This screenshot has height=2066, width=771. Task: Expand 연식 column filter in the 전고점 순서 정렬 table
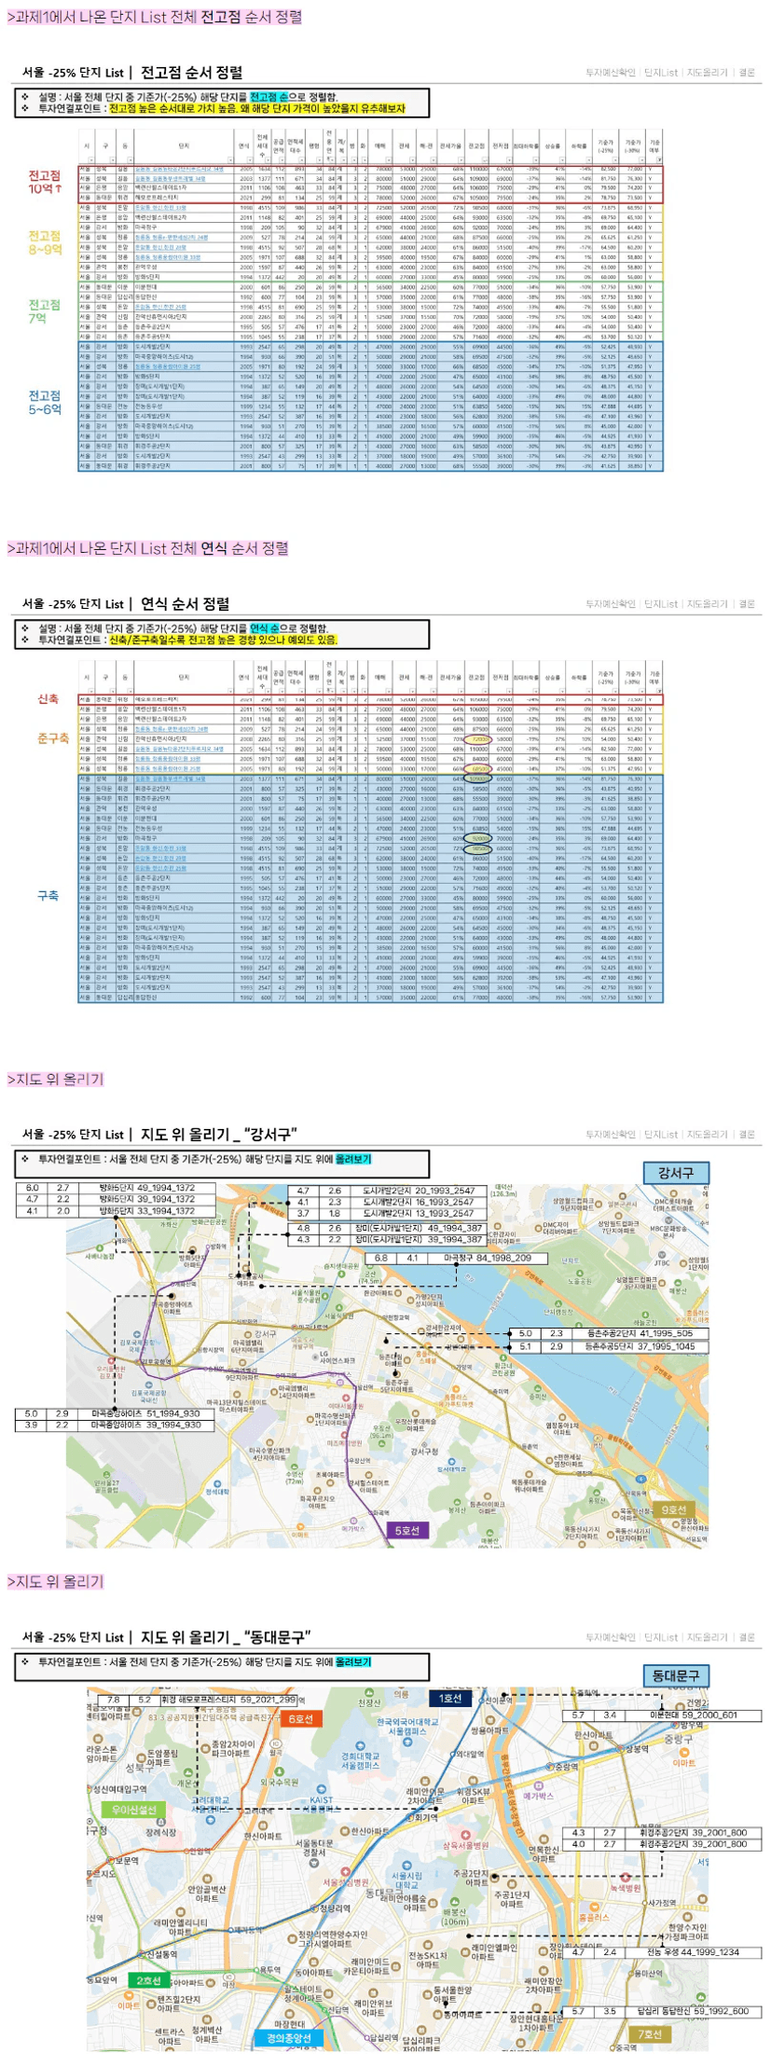(x=252, y=160)
